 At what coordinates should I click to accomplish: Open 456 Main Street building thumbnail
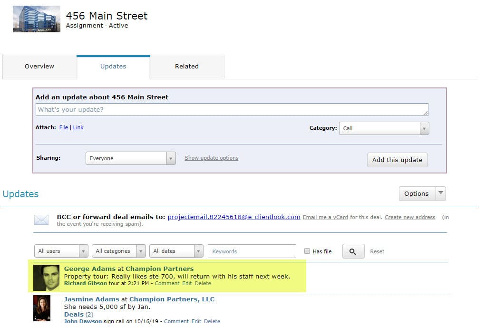(x=37, y=19)
